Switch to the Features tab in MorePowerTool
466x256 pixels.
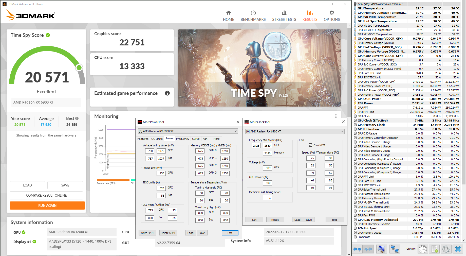click(143, 139)
